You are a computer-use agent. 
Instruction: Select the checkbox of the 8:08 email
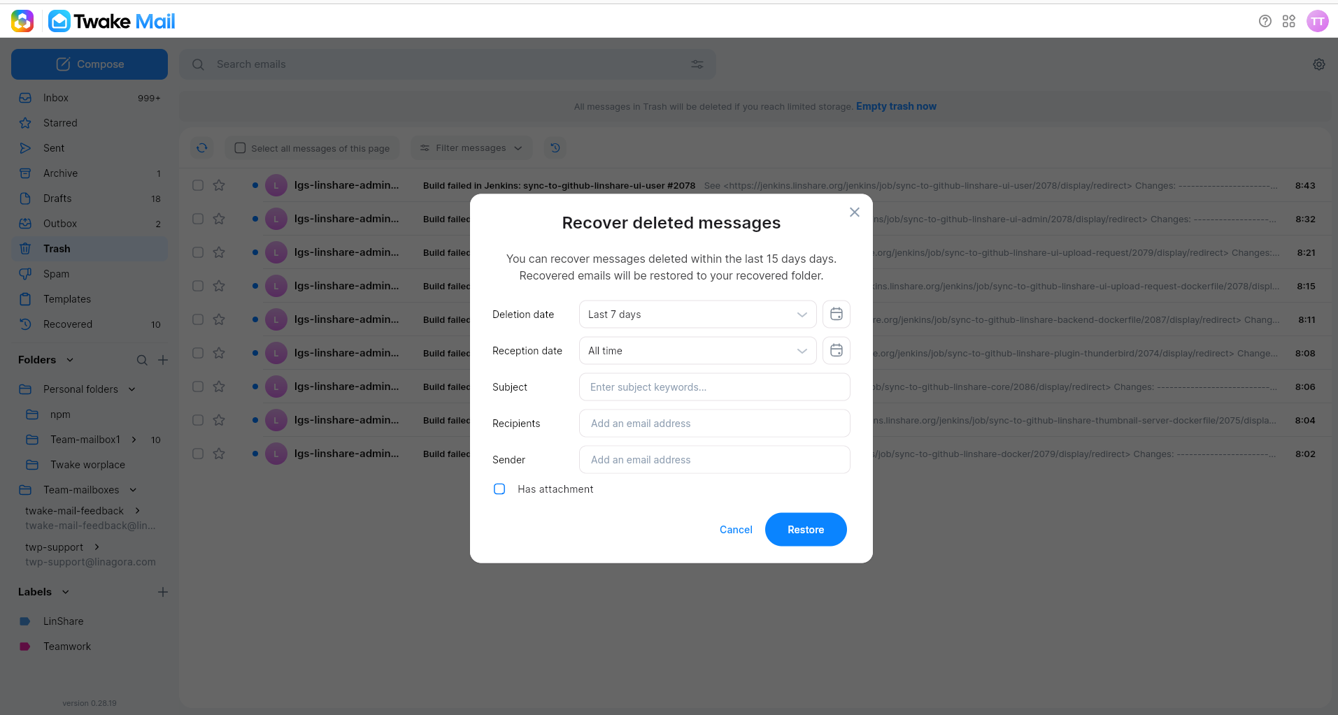click(x=198, y=353)
